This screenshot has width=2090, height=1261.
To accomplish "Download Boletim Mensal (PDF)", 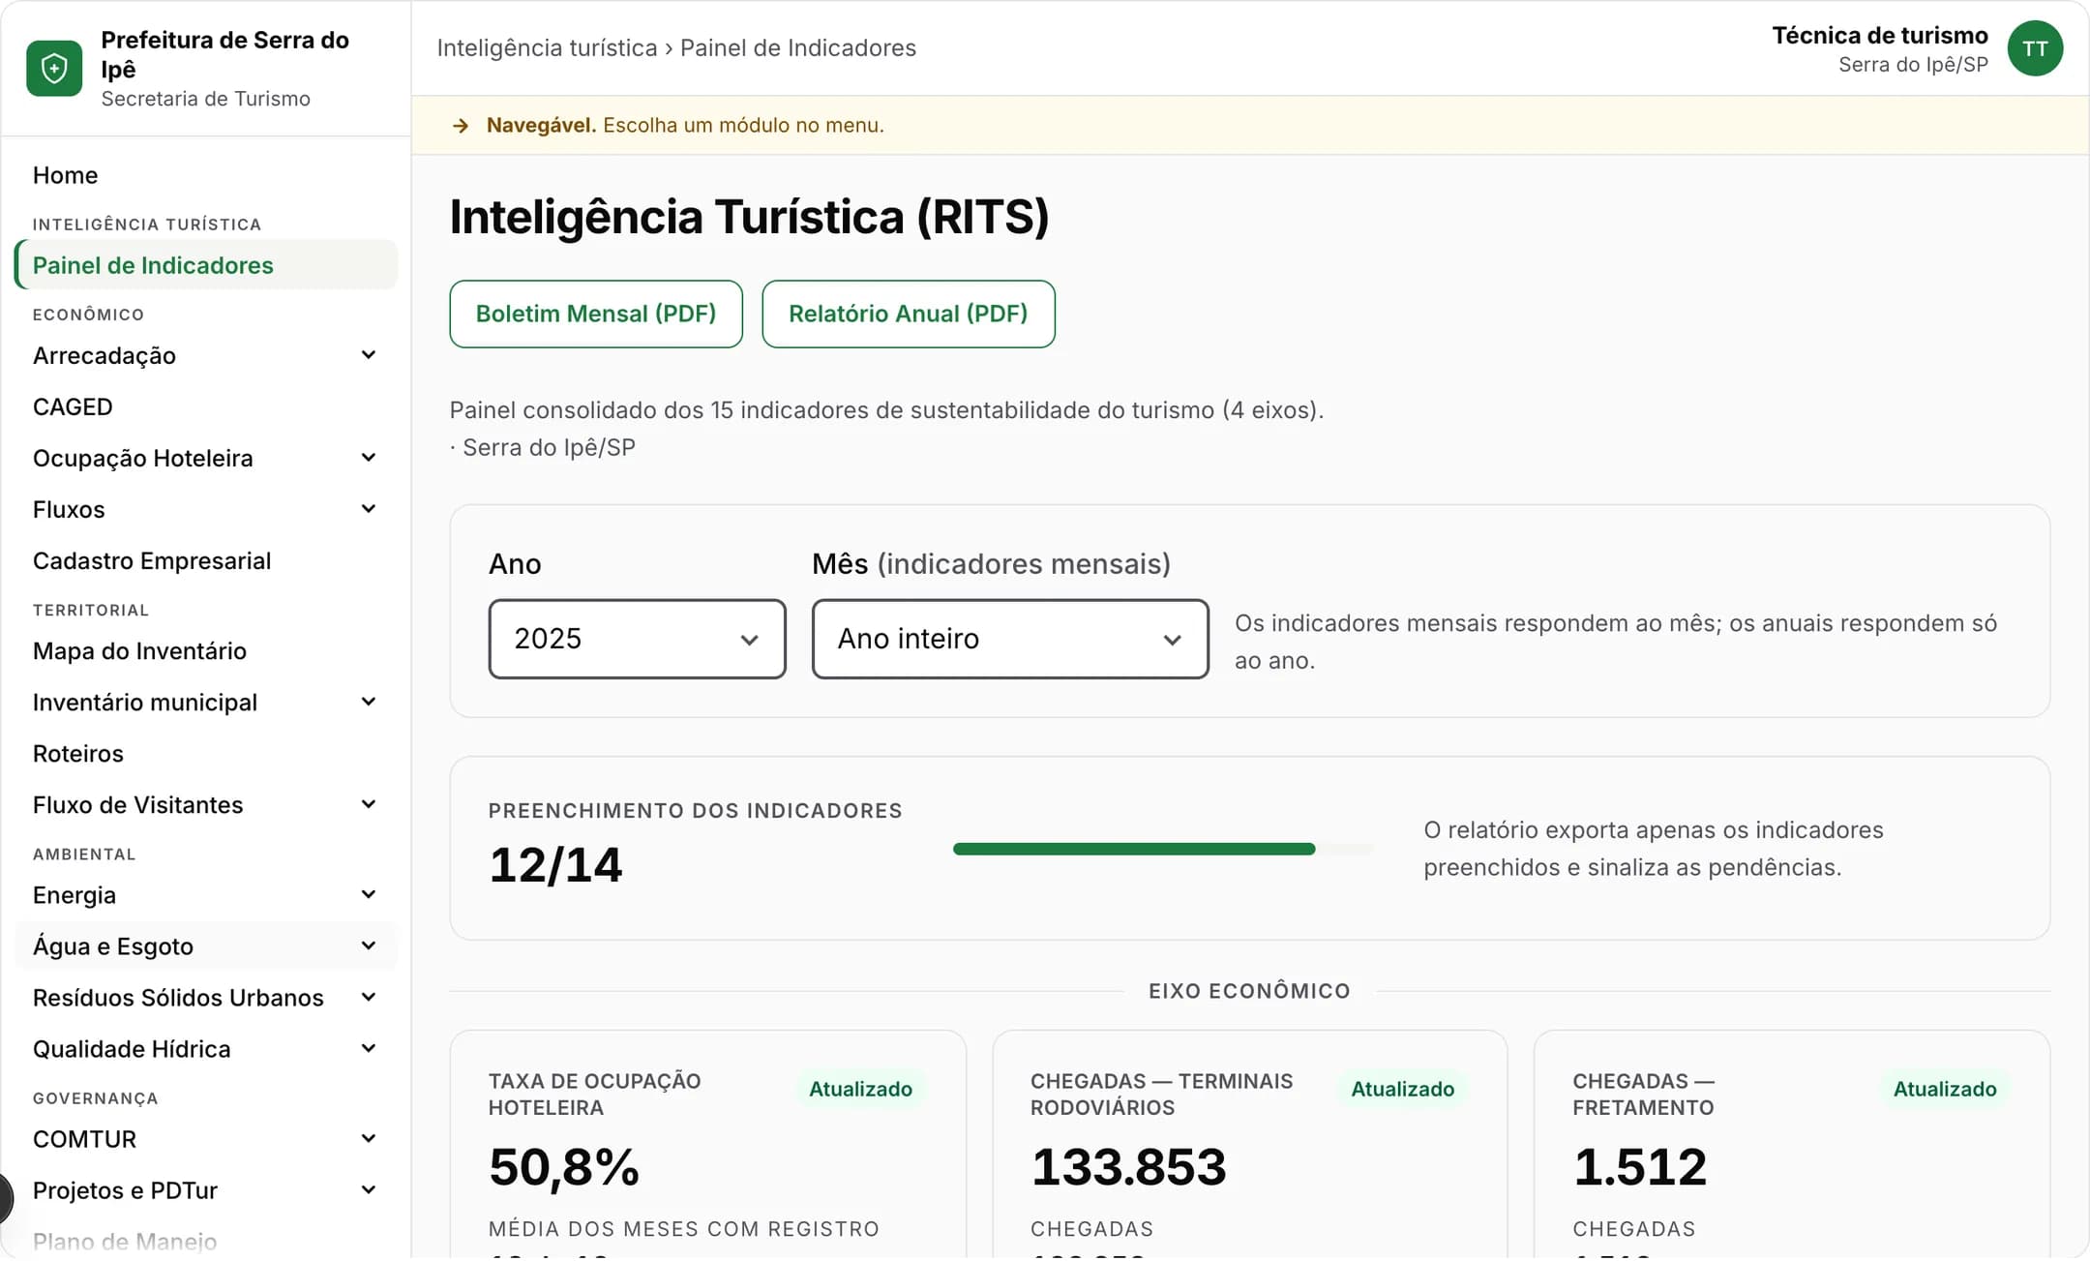I will pyautogui.click(x=596, y=314).
